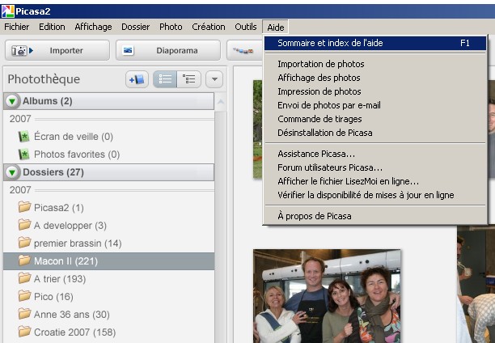This screenshot has height=343, width=495.
Task: Open the Dossier menu
Action: coord(135,27)
